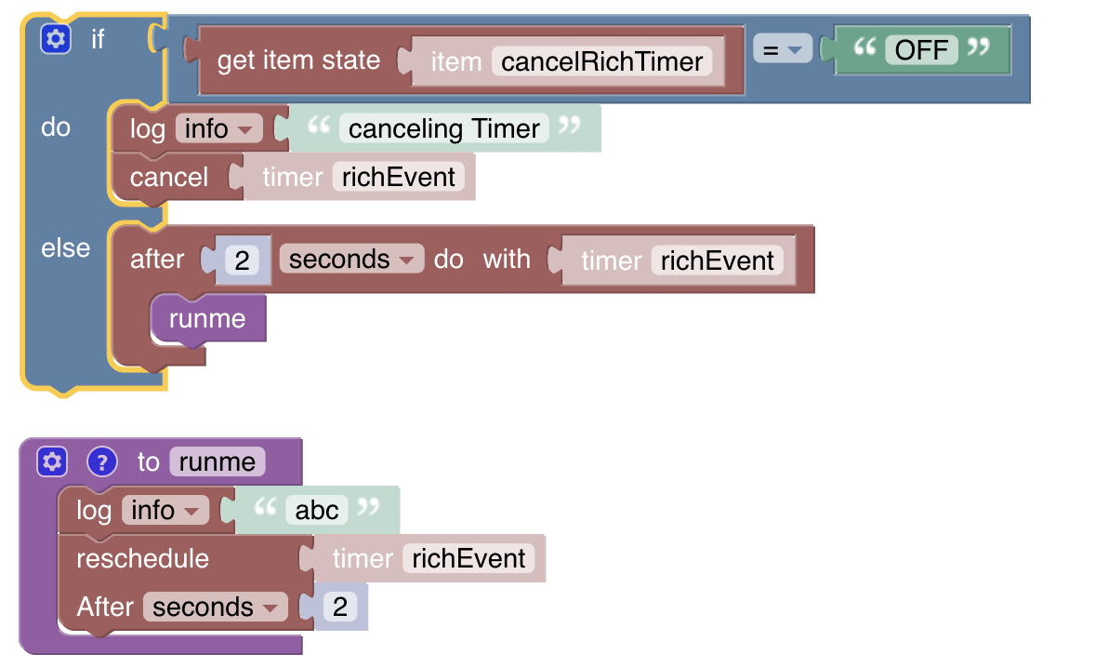Click the question mark icon on runme function
Screen dimensions: 1095x668
[x=102, y=461]
